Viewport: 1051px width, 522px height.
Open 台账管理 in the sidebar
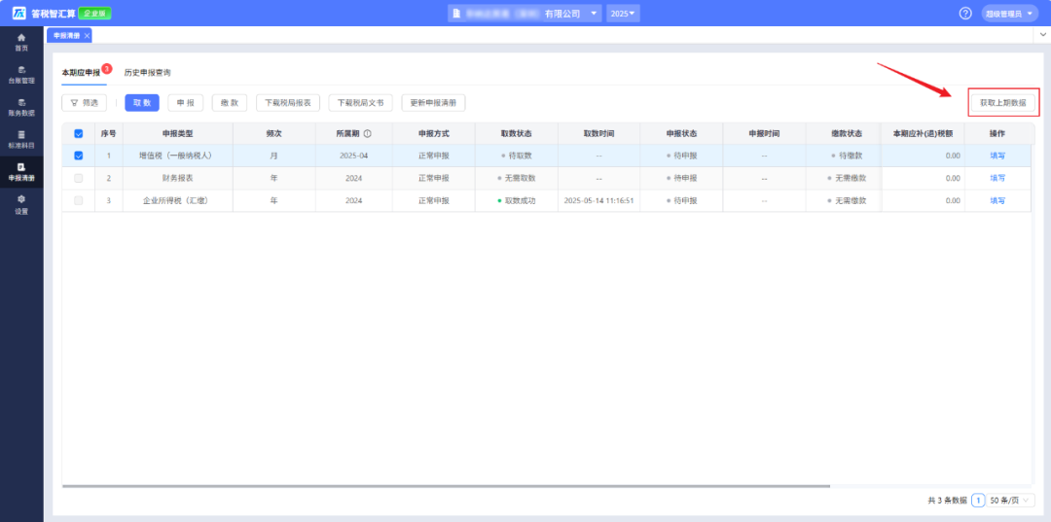click(20, 74)
